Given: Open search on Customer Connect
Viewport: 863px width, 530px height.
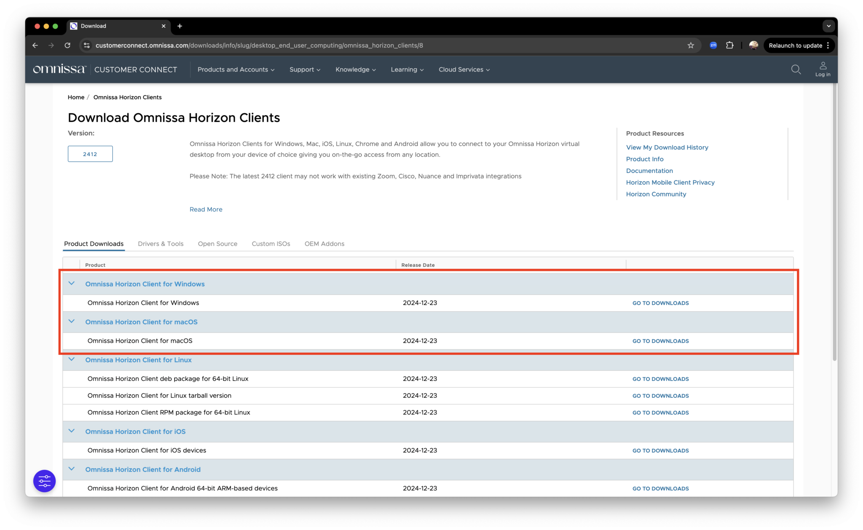Looking at the screenshot, I should coord(796,69).
